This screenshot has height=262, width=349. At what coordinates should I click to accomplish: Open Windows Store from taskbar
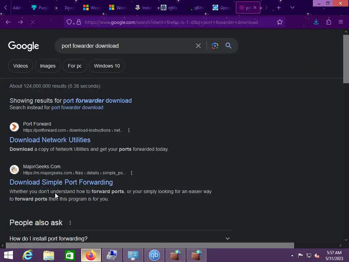point(70,255)
